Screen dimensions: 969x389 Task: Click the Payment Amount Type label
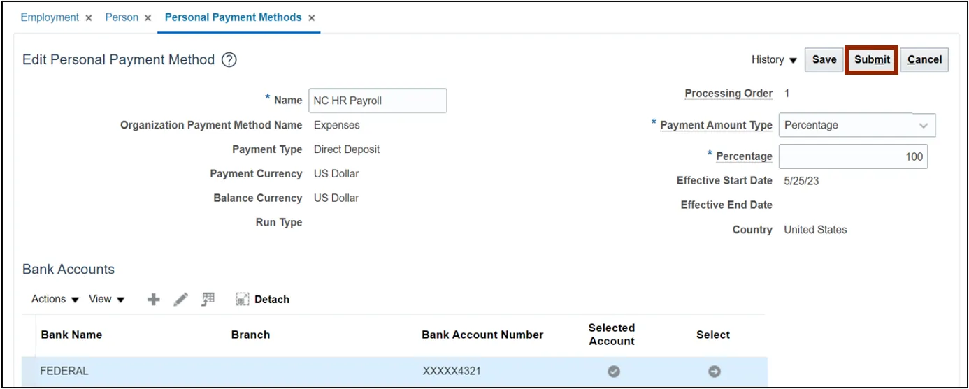(716, 125)
